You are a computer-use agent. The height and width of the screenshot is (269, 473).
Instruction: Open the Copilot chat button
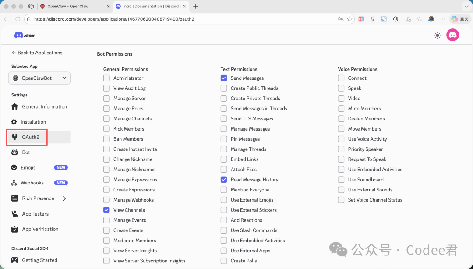click(x=460, y=19)
